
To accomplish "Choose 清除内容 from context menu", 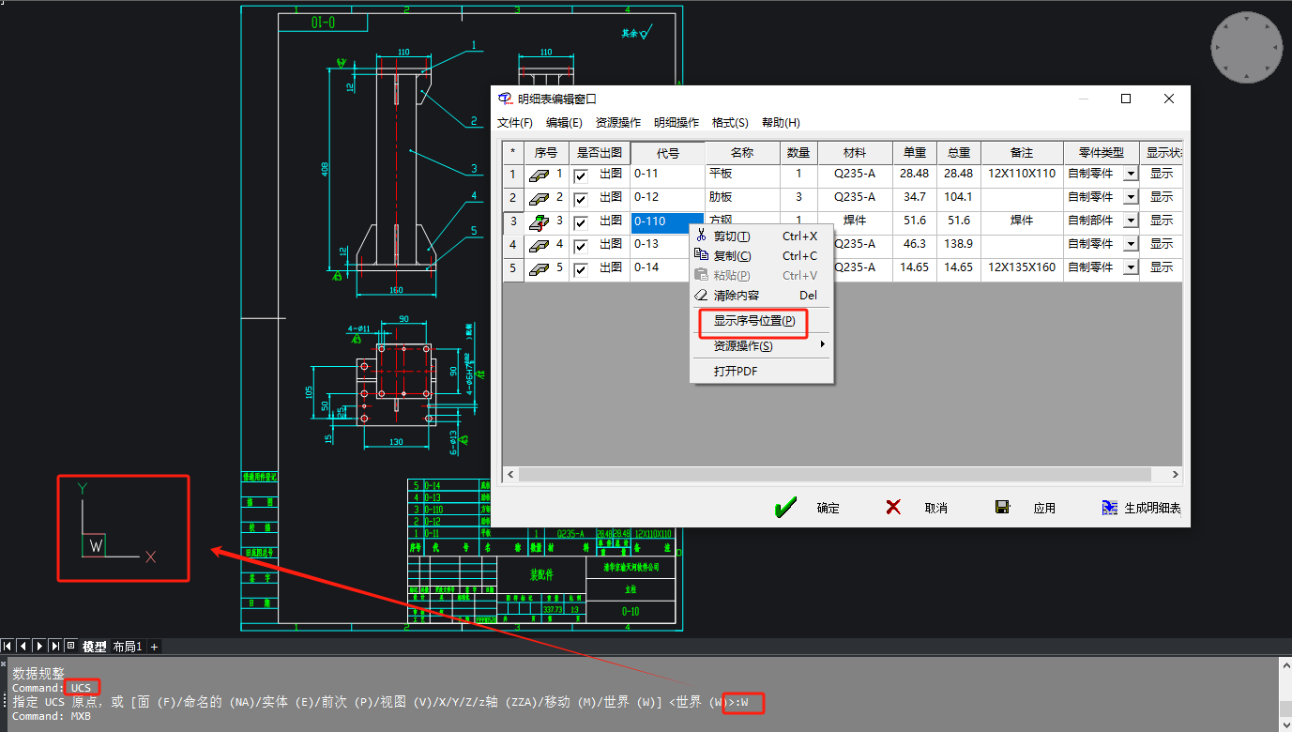I will click(x=761, y=295).
